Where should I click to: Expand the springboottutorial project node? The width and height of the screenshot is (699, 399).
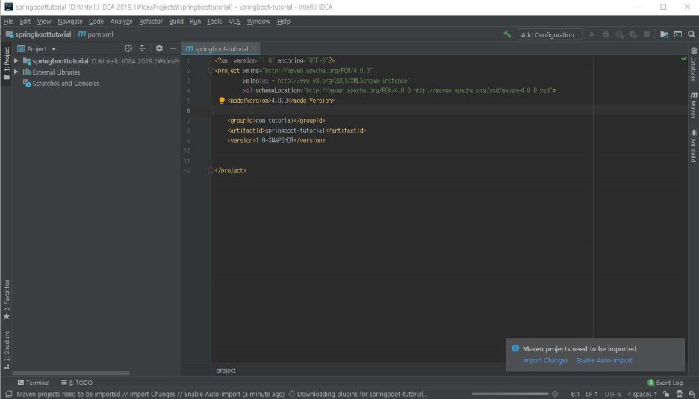16,60
